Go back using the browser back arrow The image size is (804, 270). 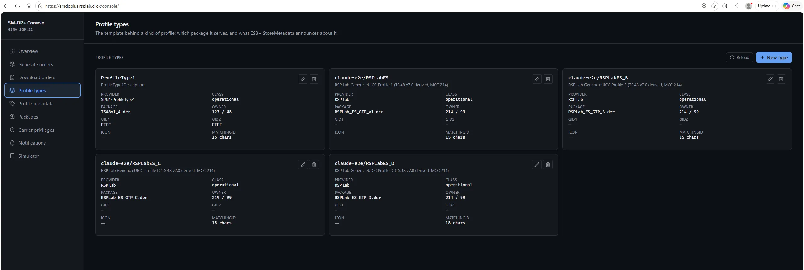(6, 6)
